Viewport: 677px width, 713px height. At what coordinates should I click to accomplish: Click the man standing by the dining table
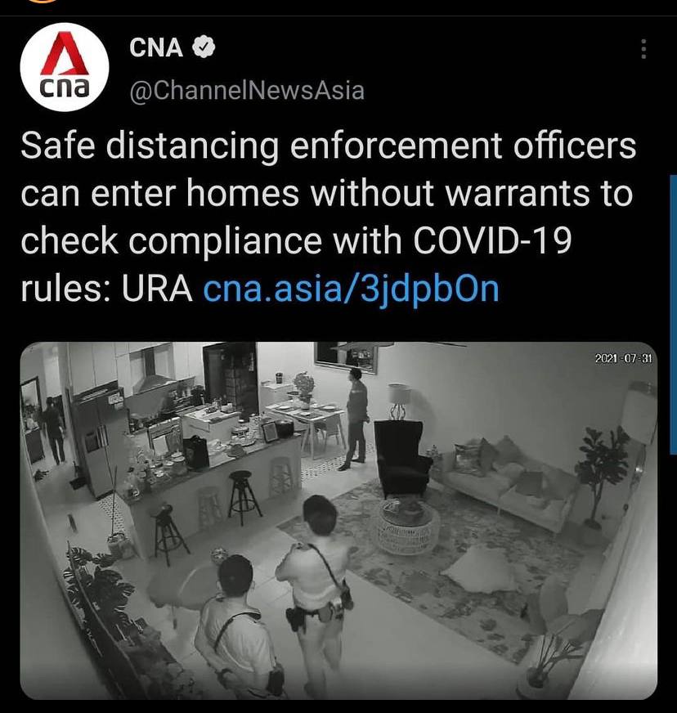click(x=356, y=419)
